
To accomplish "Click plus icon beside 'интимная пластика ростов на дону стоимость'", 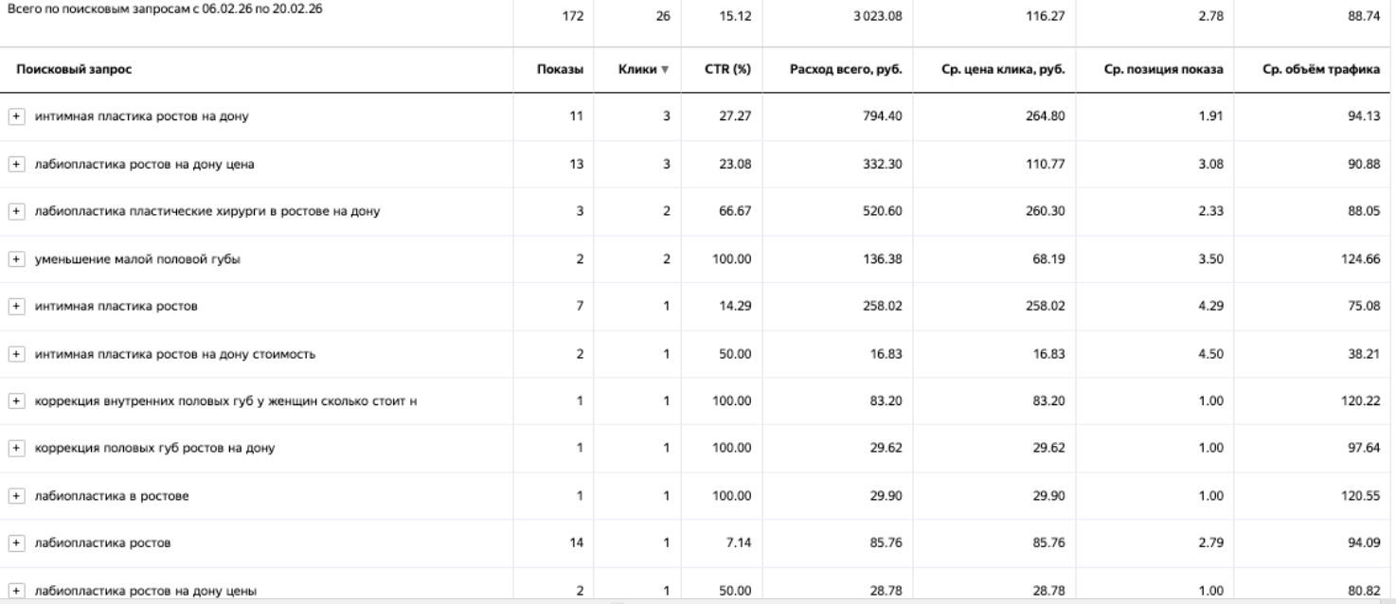I will pos(15,354).
